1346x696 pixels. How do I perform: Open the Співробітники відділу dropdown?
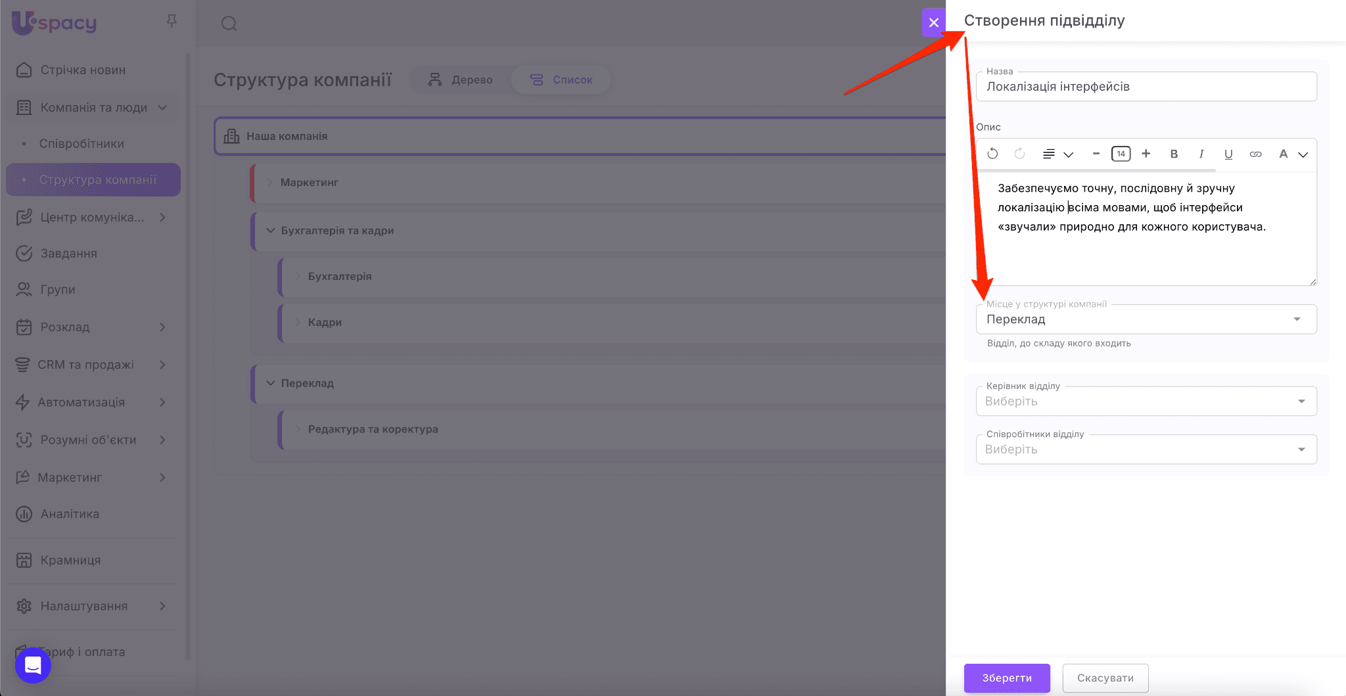[1146, 450]
